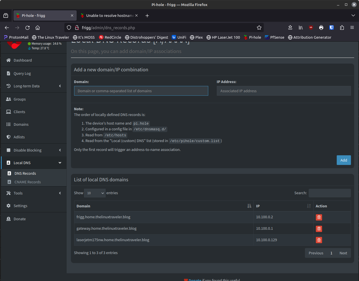Focus the IP Address input field

pyautogui.click(x=284, y=91)
